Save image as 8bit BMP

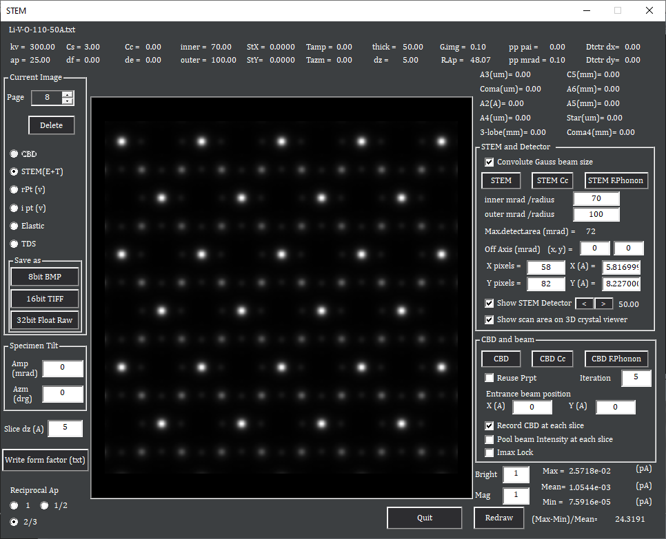[45, 277]
